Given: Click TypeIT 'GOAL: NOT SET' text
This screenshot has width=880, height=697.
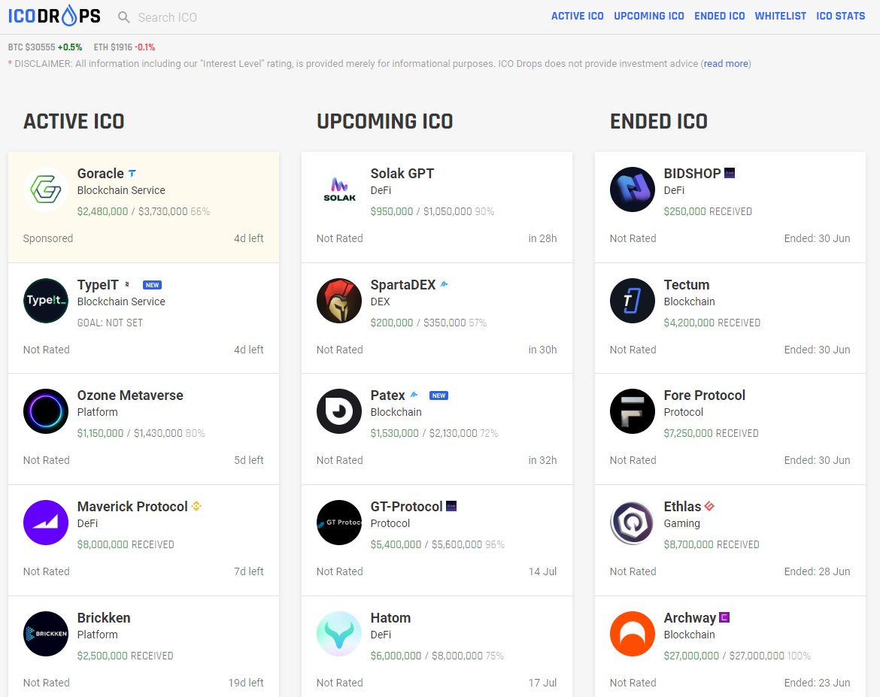Looking at the screenshot, I should 110,323.
